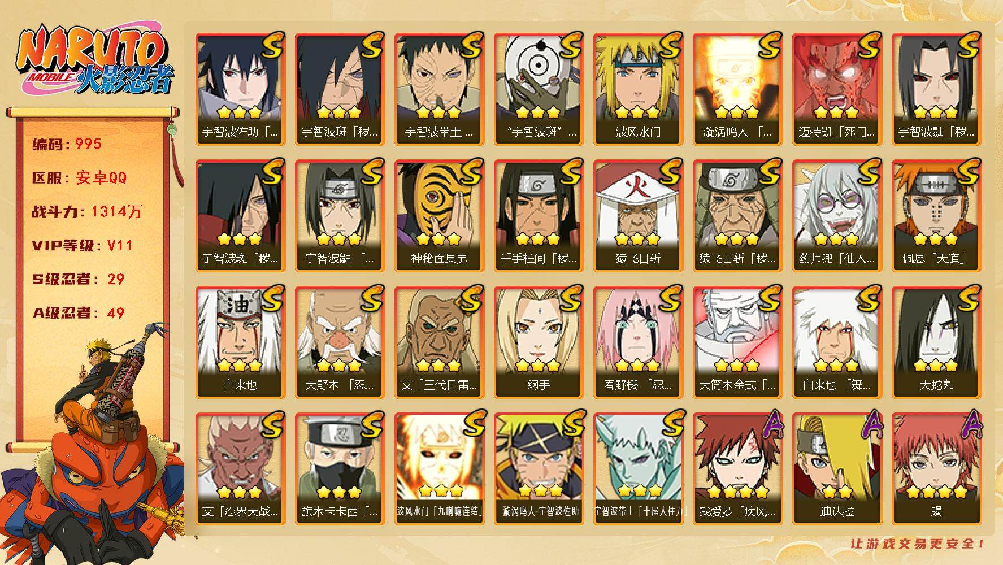The width and height of the screenshot is (1003, 565).
Task: Select the 波风水门 ninja card
Action: 638,89
